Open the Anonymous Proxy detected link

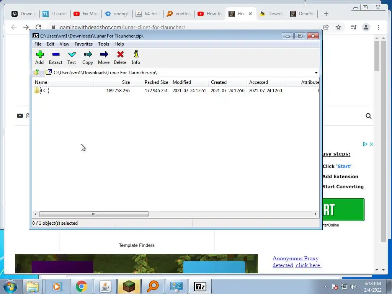coord(297,262)
